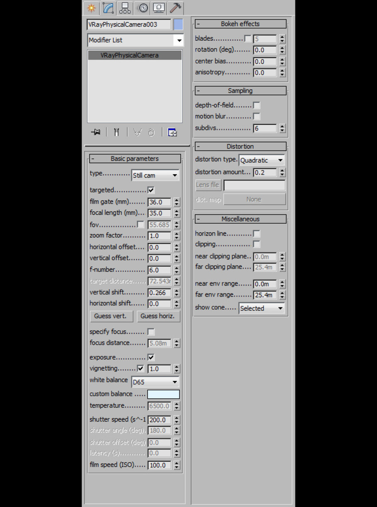Screen dimensions: 377x507
Task: Enable the clipping checkbox
Action: 257,244
